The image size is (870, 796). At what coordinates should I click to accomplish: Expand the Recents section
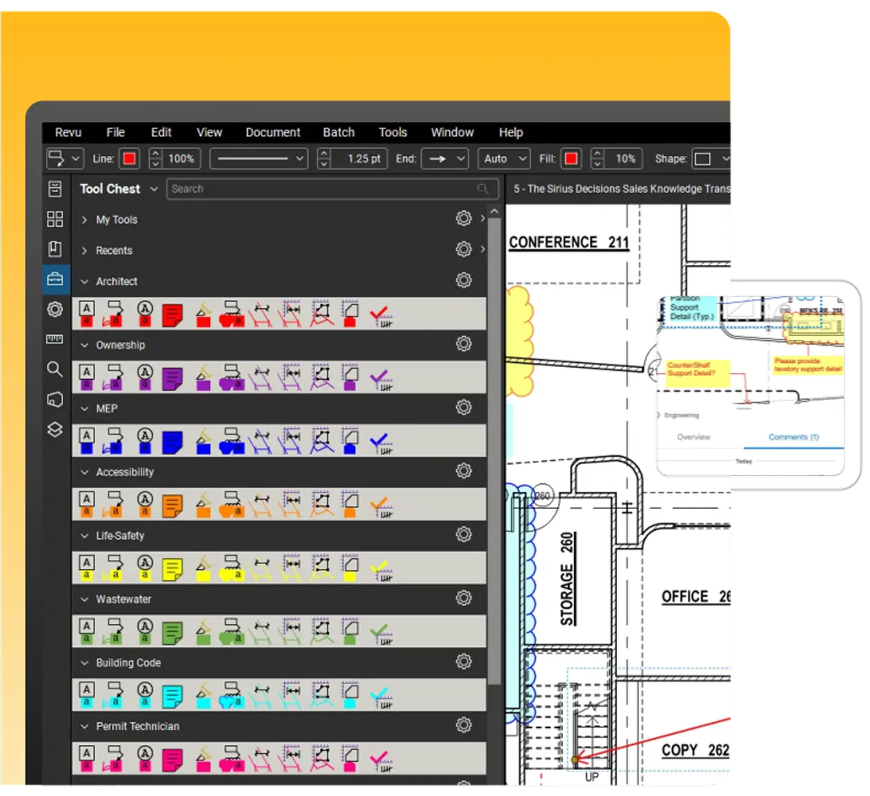coord(85,250)
